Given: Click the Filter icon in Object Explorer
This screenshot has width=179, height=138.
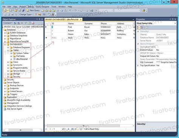Looking at the screenshot, I should click(x=26, y=23).
